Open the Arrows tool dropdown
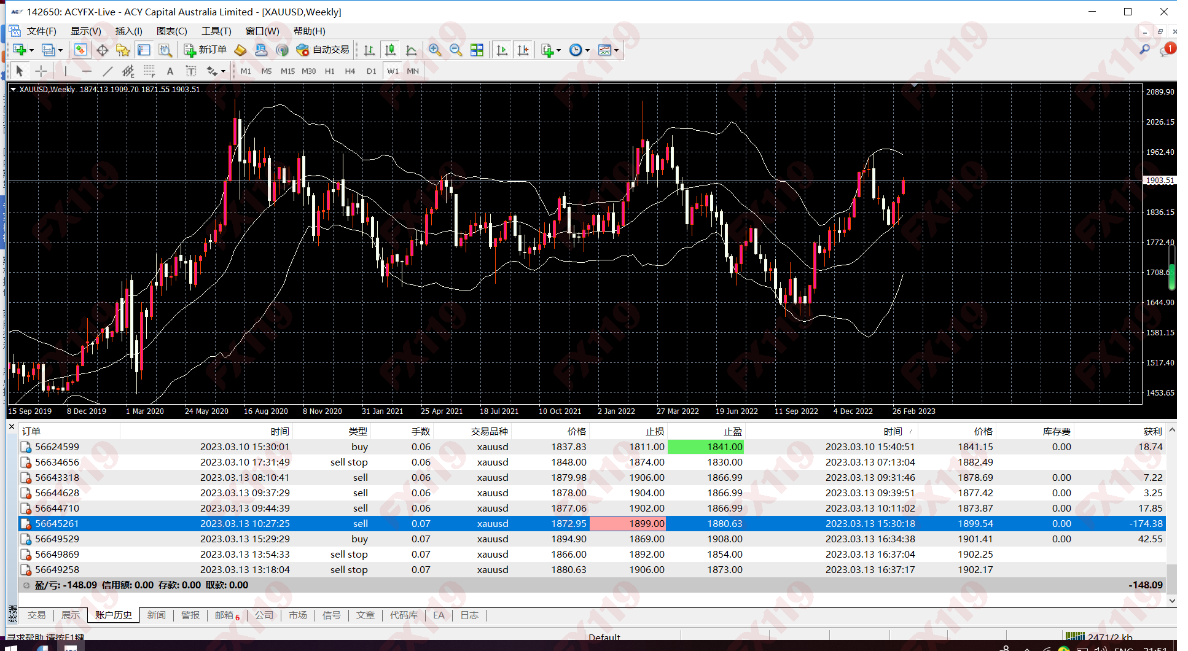This screenshot has width=1188, height=651. [223, 71]
